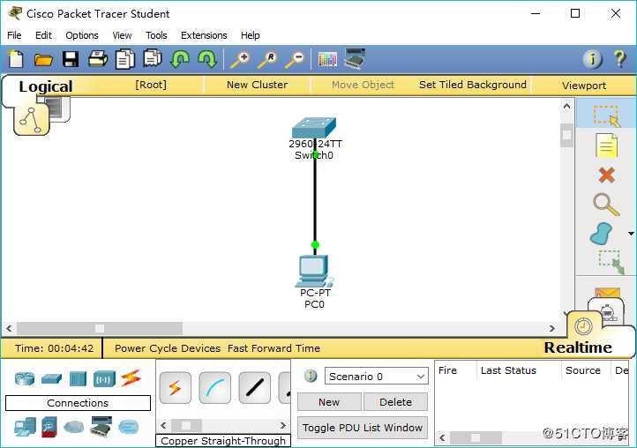
Task: Choose the Select tool in right panel
Action: [606, 116]
